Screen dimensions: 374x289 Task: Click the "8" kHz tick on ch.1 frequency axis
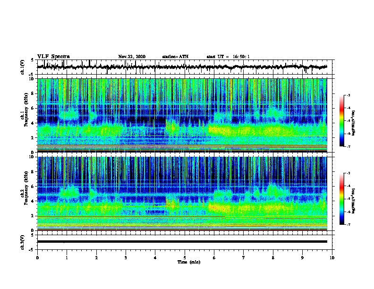click(x=33, y=93)
